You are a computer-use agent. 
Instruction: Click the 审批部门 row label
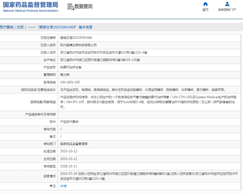pyautogui.click(x=49, y=144)
